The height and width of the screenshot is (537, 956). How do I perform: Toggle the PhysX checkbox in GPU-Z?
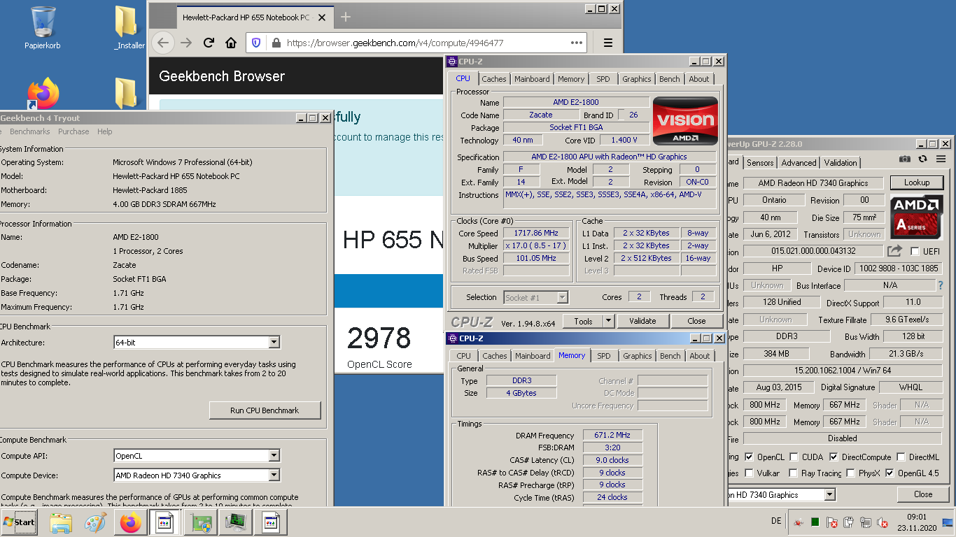tap(851, 473)
